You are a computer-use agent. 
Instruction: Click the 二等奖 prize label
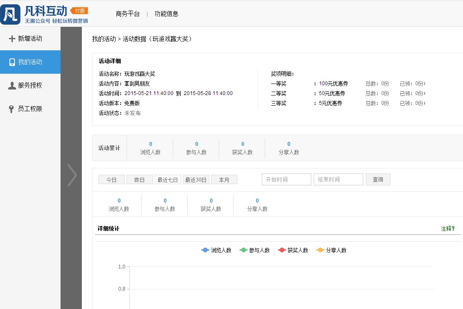pos(279,94)
